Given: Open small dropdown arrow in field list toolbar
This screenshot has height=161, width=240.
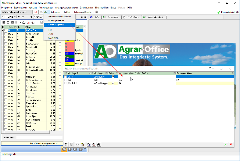Looking at the screenshot, I should pyautogui.click(x=20, y=22).
